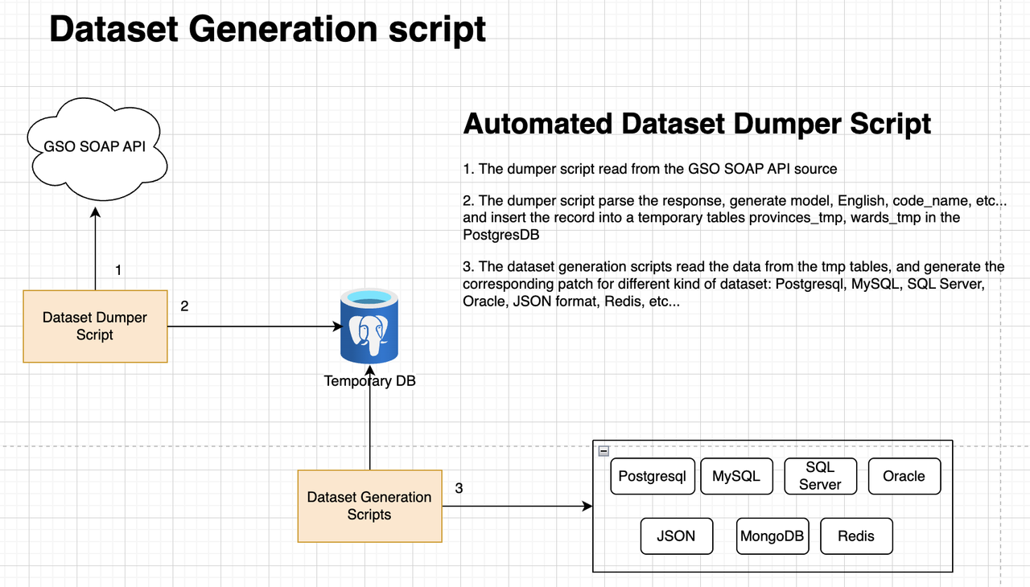1030x587 pixels.
Task: Select arrow label '2' near dumper script
Action: tap(184, 306)
